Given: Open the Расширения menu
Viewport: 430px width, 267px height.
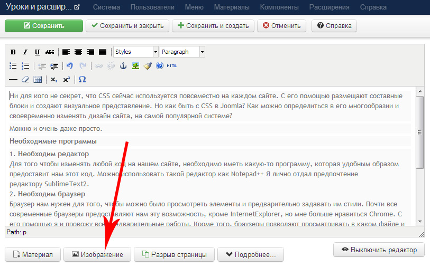Looking at the screenshot, I should (x=331, y=7).
